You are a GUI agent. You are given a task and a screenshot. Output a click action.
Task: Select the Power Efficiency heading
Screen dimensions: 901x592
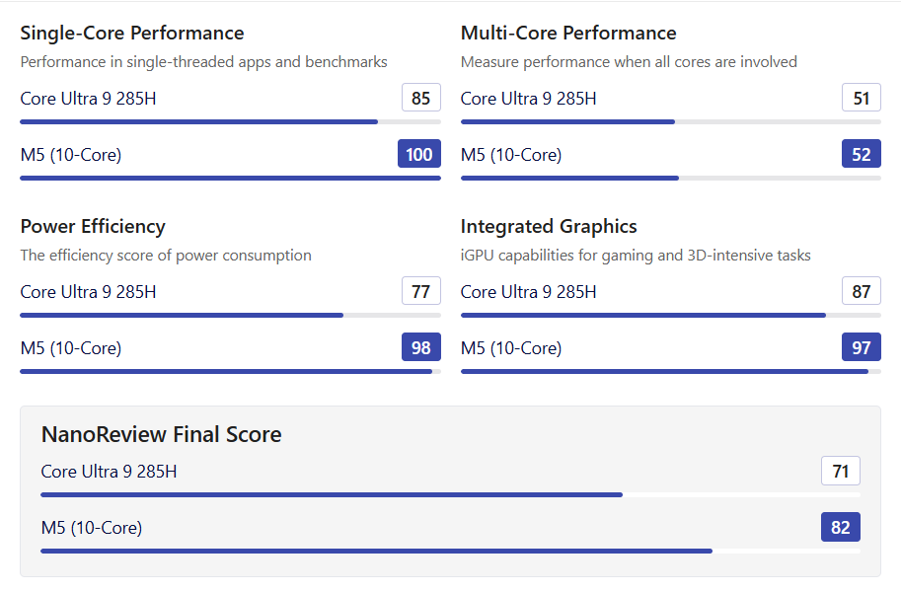[93, 227]
